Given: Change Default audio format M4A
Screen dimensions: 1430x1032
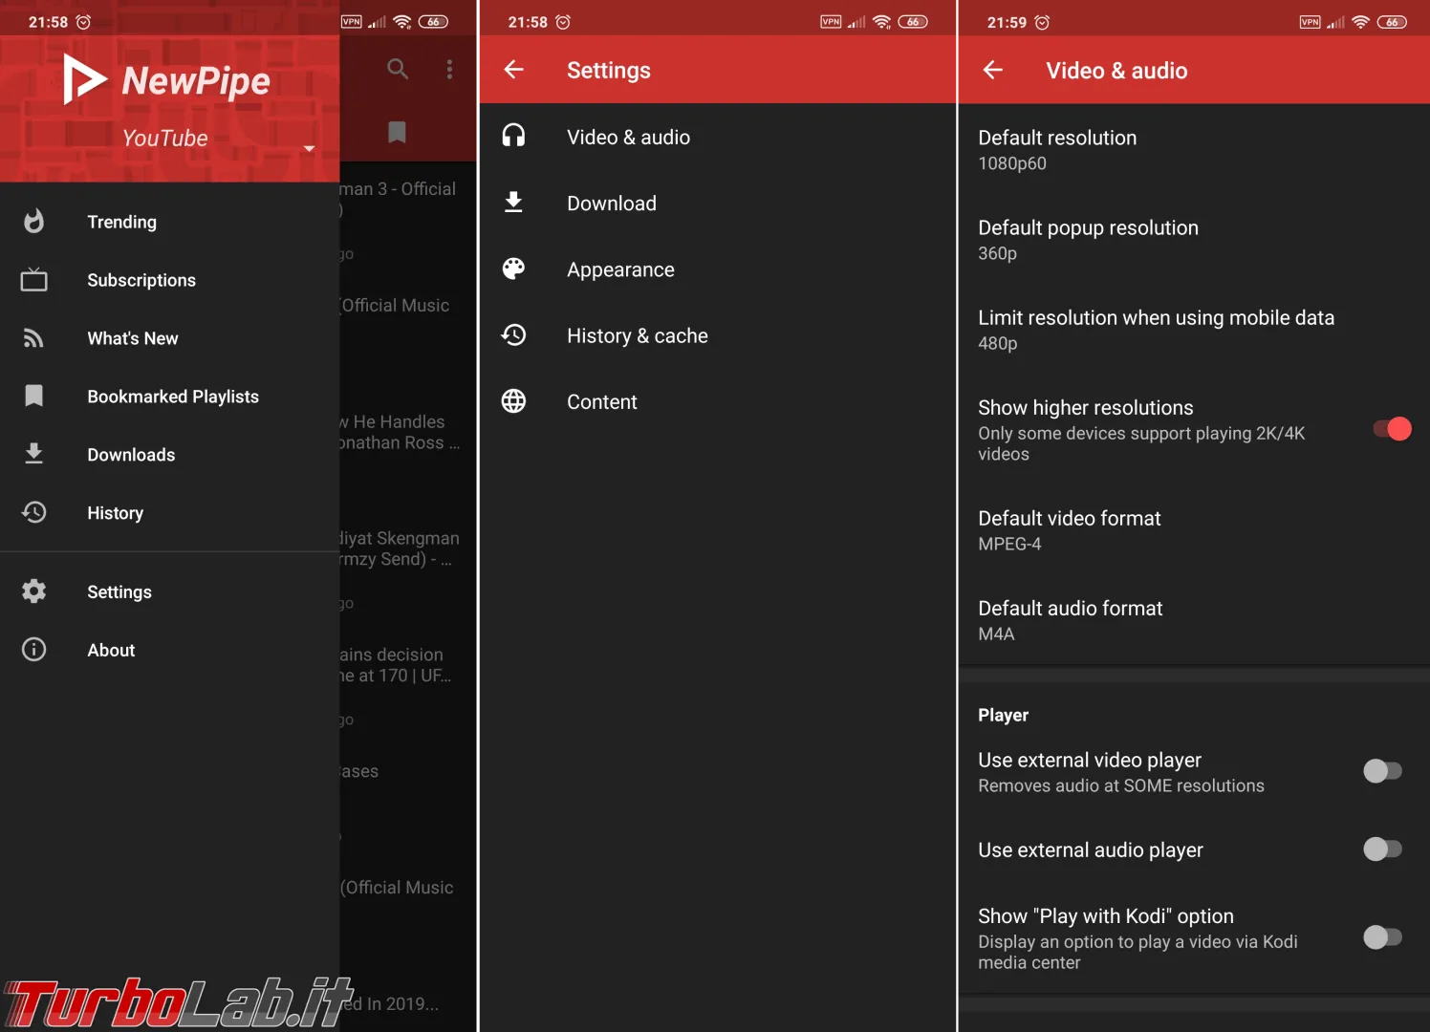Looking at the screenshot, I should tap(1194, 620).
